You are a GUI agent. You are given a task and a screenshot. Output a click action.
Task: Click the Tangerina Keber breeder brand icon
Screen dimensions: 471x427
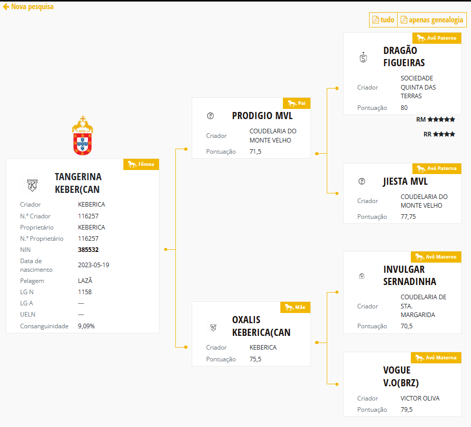coord(33,184)
